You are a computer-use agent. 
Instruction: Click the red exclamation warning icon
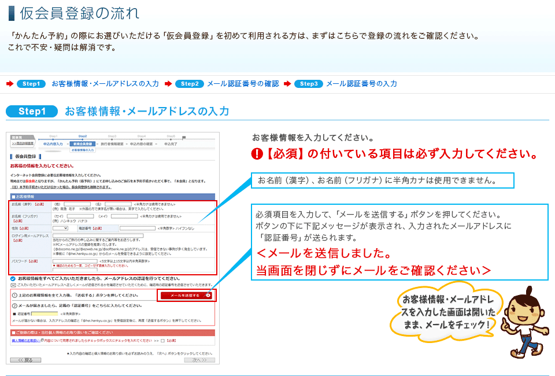(257, 154)
